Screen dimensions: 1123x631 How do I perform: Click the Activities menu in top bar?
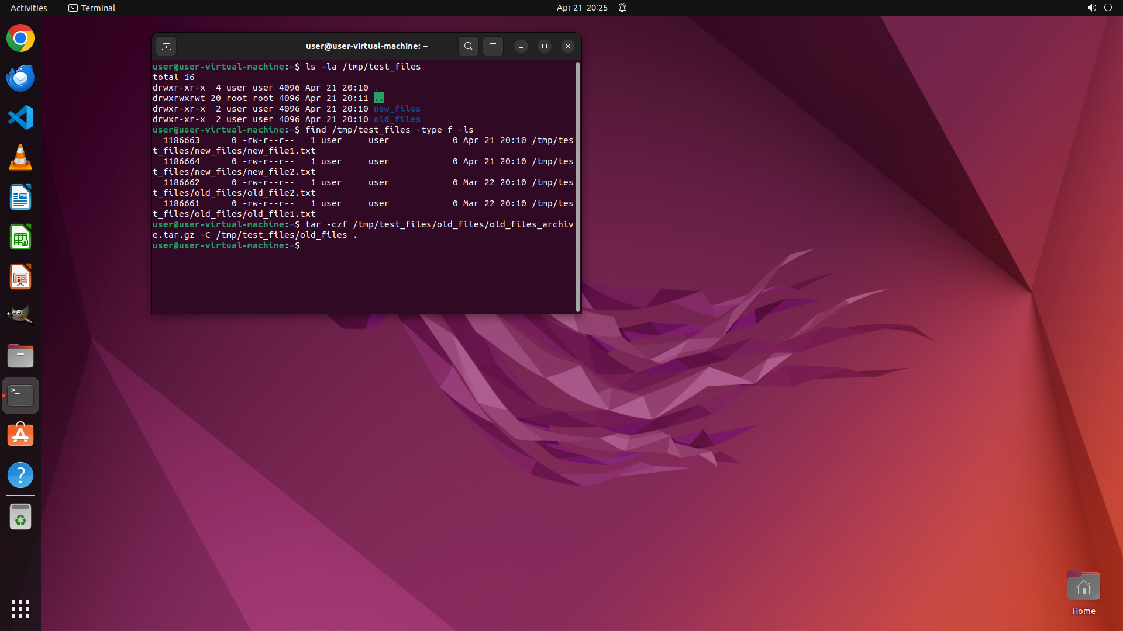point(29,8)
